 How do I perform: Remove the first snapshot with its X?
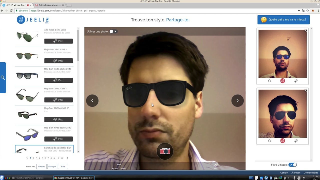coord(306,31)
